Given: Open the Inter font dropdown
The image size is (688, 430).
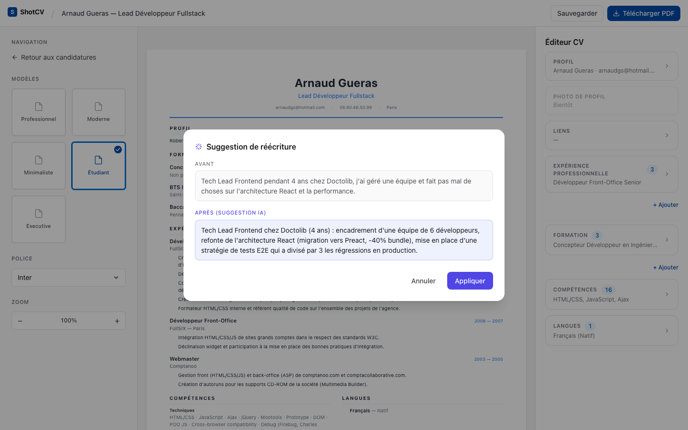Looking at the screenshot, I should point(68,278).
